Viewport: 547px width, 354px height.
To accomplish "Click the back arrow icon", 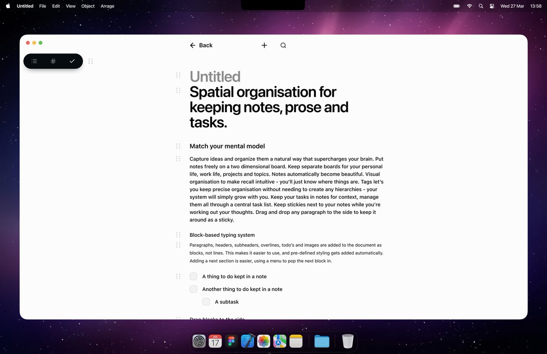I will pos(193,45).
